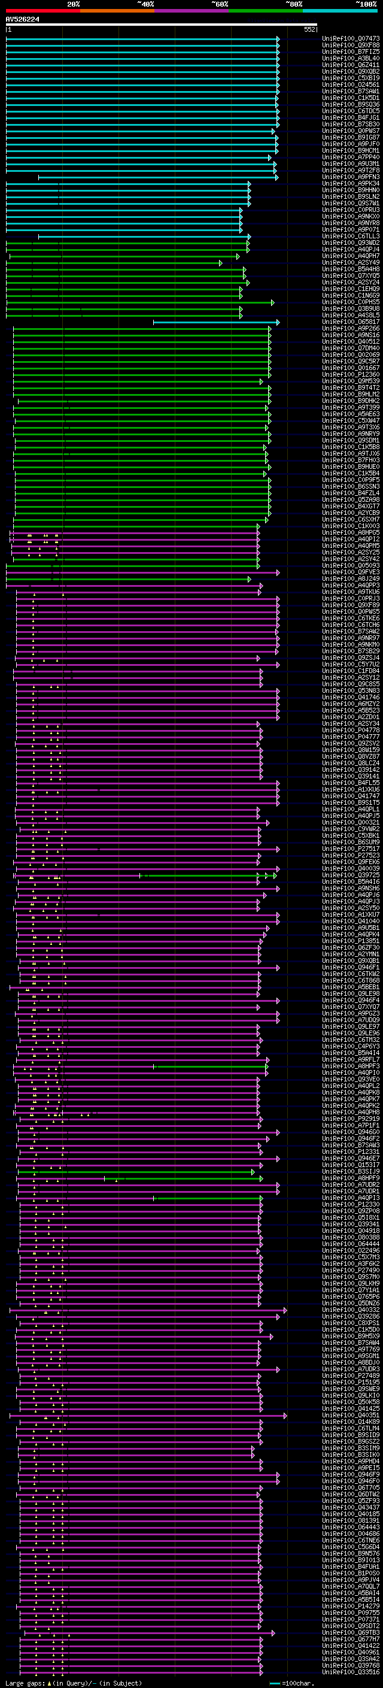Select label UniRef100_A9PJF0
This screenshot has height=1688, width=383.
pyautogui.click(x=351, y=144)
